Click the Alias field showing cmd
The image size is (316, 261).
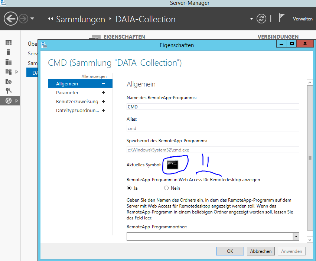click(213, 128)
